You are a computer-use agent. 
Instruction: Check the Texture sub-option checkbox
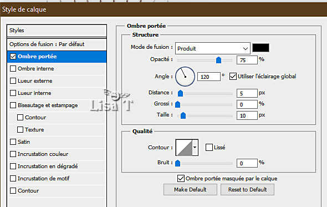pos(20,129)
